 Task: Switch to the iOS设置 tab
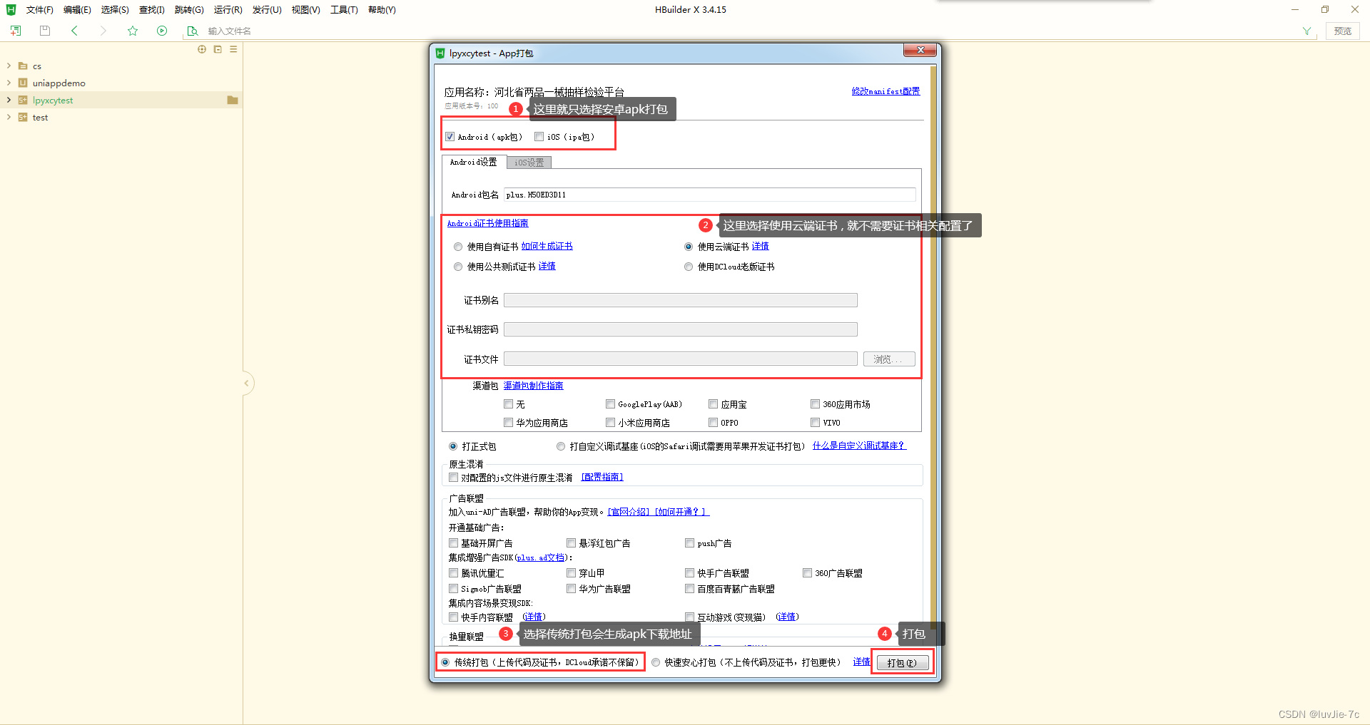point(528,162)
